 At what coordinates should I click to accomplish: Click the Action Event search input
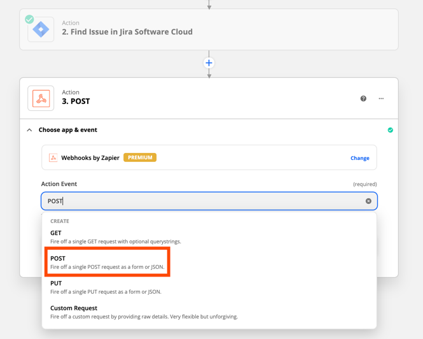209,201
